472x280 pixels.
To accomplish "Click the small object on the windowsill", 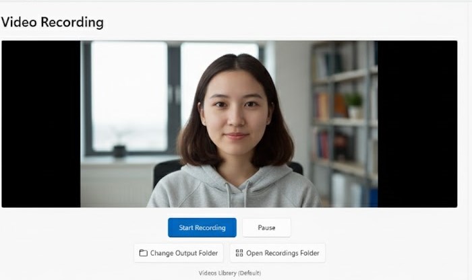I will tap(119, 149).
